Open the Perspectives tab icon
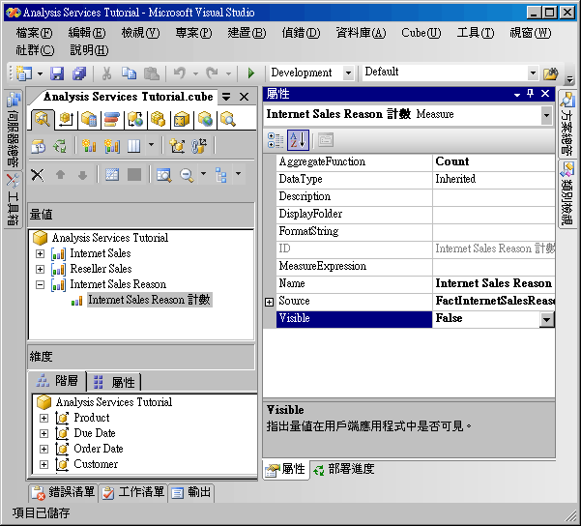This screenshot has height=526, width=581. click(182, 119)
